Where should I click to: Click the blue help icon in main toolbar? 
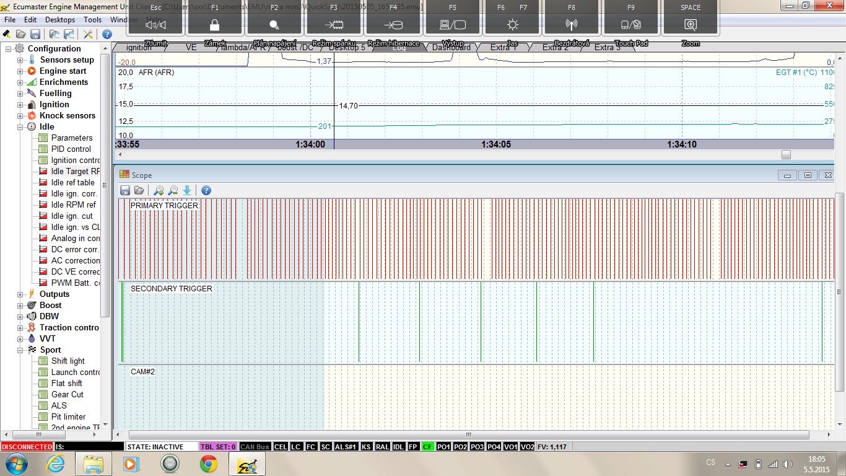(x=107, y=34)
